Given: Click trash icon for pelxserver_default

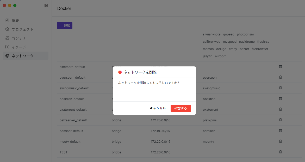Looking at the screenshot, I should tap(281, 120).
